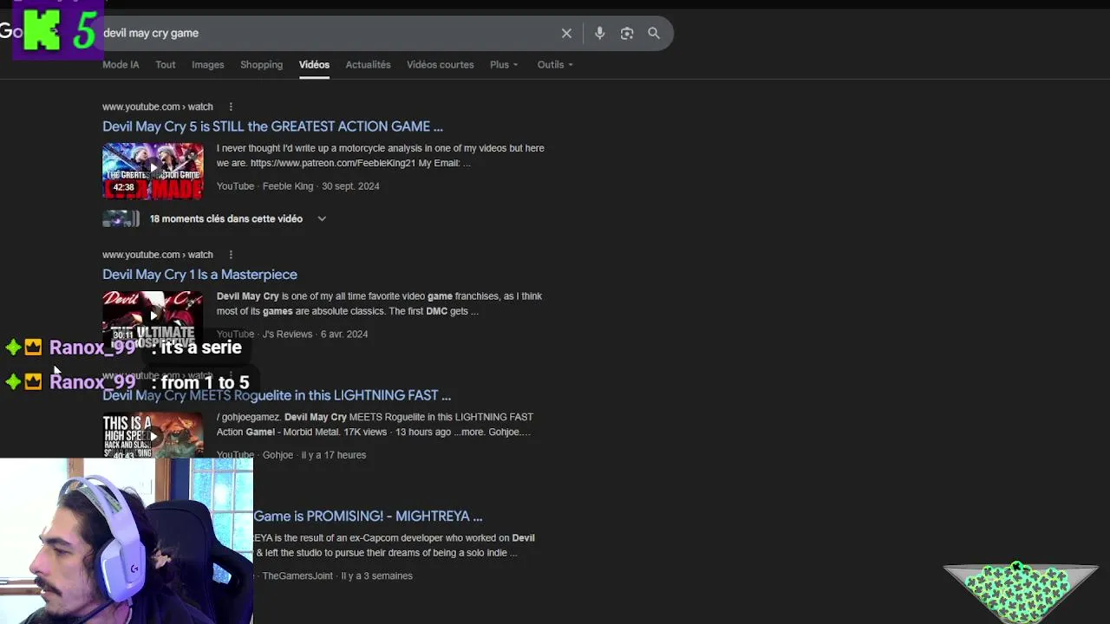Image resolution: width=1110 pixels, height=624 pixels.
Task: Click the crown badge next to from 1 to 5
Action: click(x=33, y=382)
